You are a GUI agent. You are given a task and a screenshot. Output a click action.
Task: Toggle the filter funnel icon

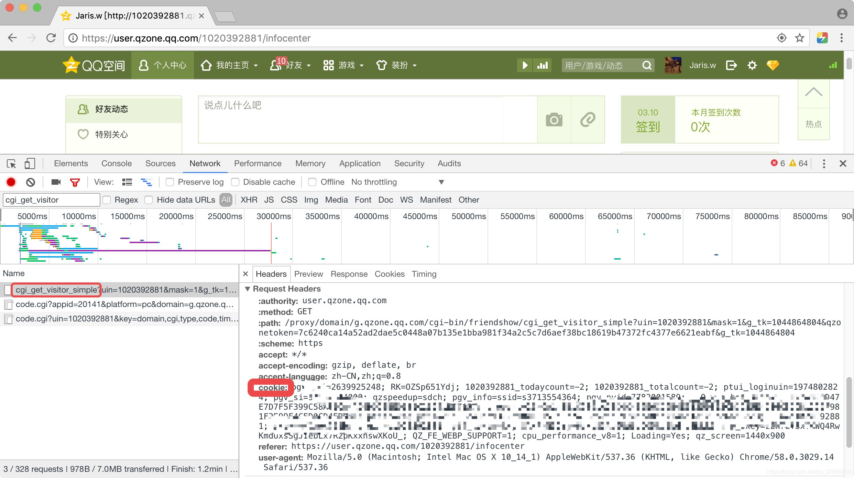coord(75,182)
